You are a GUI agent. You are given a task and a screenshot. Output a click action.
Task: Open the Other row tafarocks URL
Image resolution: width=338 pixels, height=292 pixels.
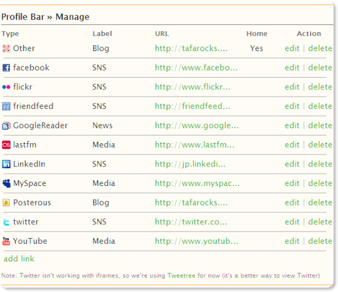[191, 49]
